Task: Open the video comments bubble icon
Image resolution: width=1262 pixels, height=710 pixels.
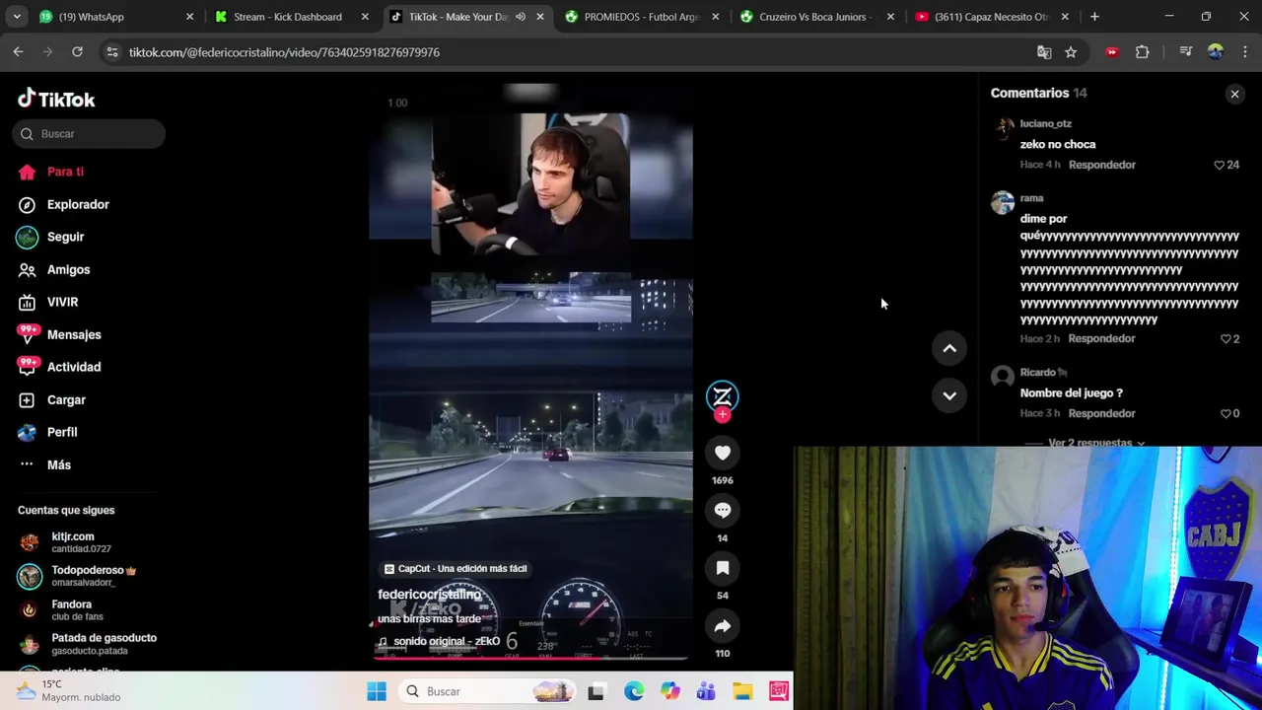Action: tap(723, 510)
